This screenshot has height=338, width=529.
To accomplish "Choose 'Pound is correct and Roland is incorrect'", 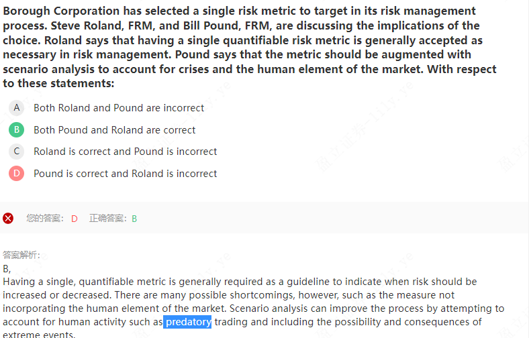I will [x=126, y=174].
